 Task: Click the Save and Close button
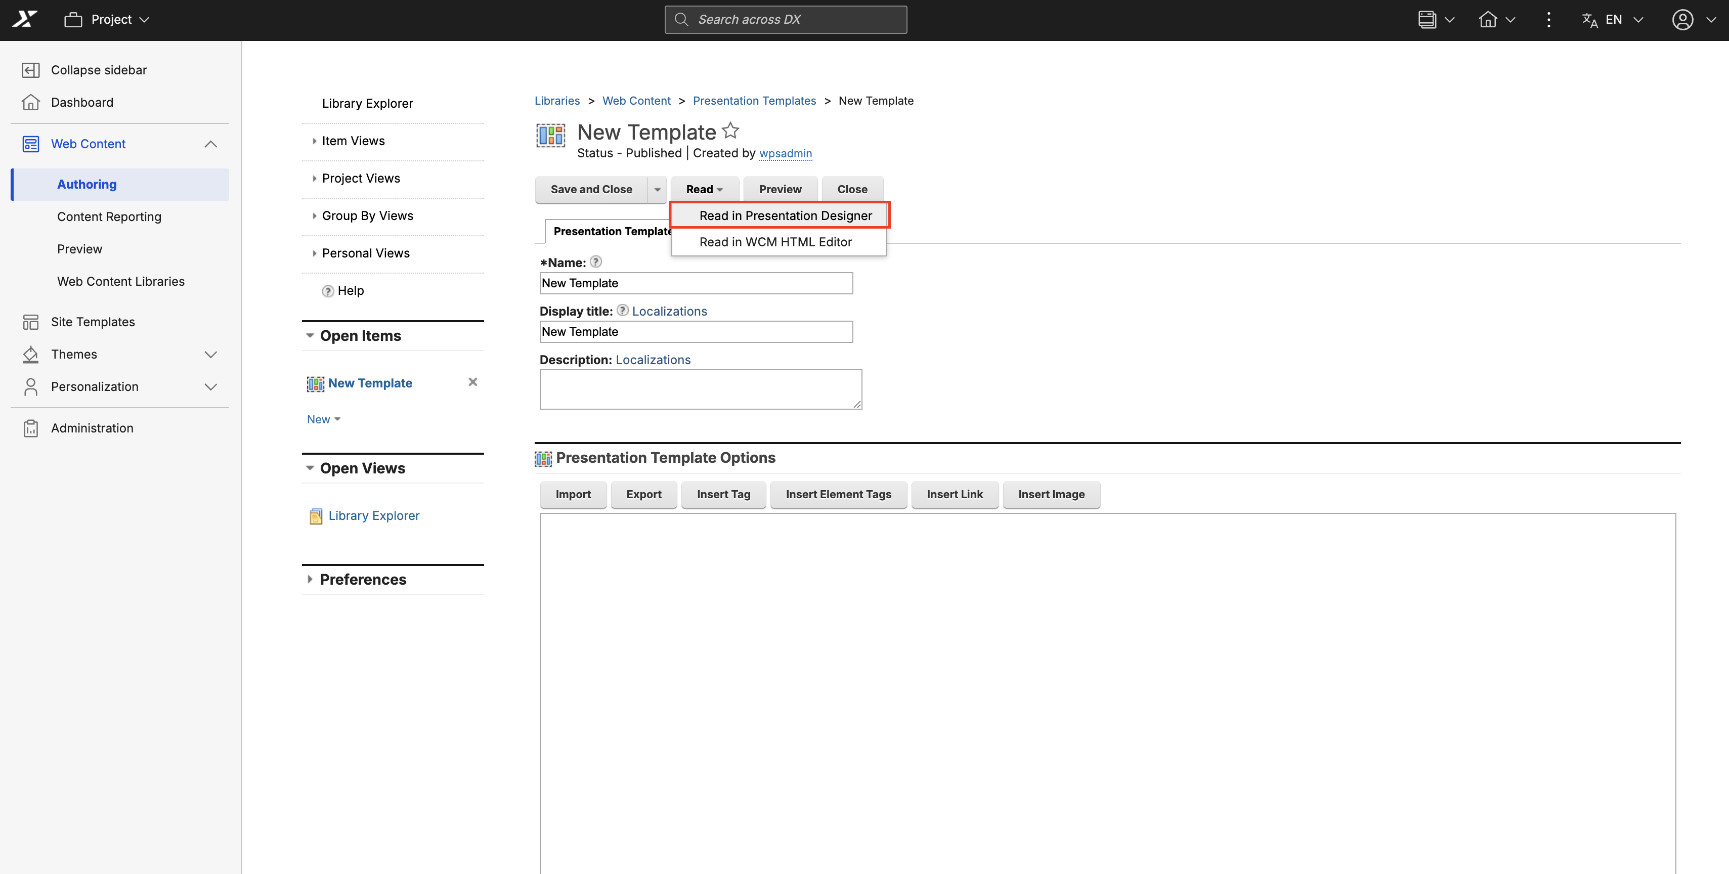[591, 189]
